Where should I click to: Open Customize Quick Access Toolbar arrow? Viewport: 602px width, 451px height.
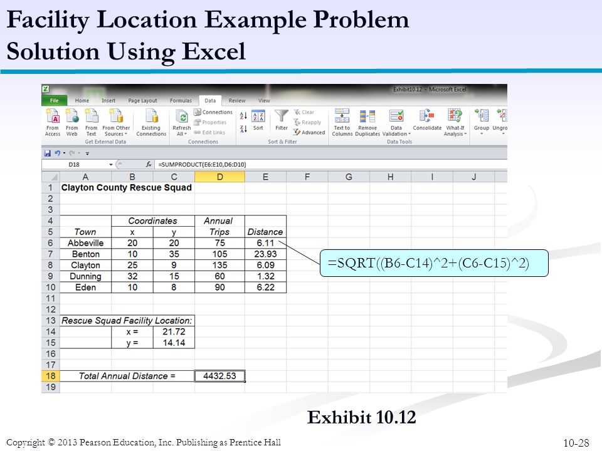88,153
